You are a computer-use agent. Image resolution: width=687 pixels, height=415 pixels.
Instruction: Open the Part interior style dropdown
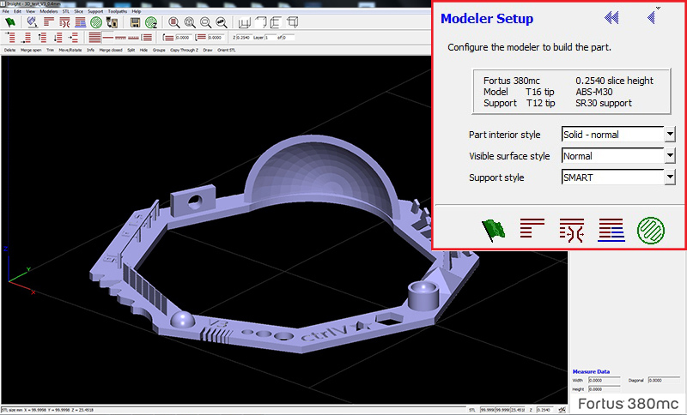pos(670,135)
